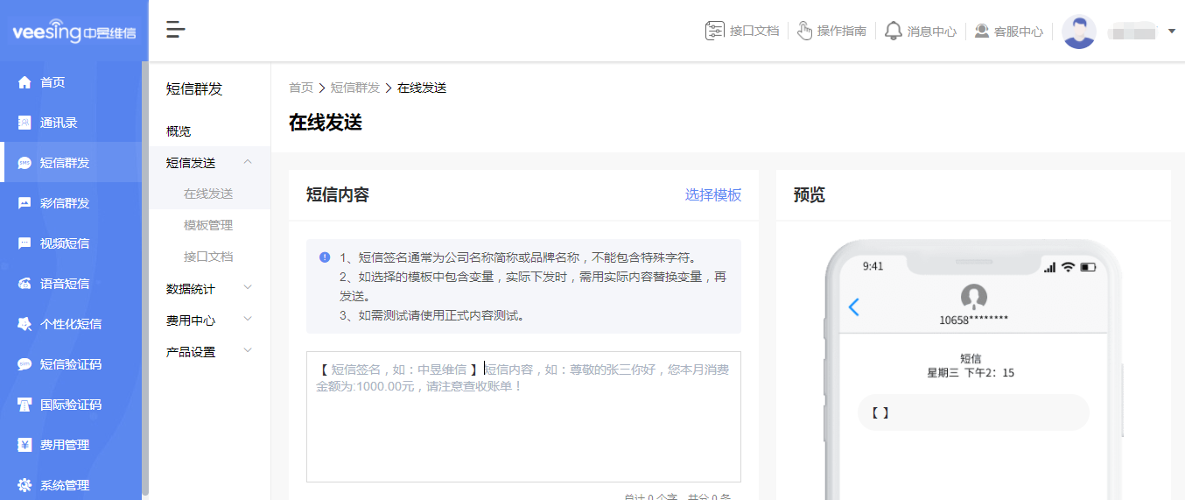Click the 短信验证码 icon in sidebar
The height and width of the screenshot is (500, 1185).
click(25, 364)
